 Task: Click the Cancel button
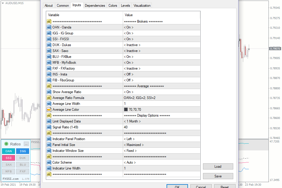pyautogui.click(x=201, y=186)
